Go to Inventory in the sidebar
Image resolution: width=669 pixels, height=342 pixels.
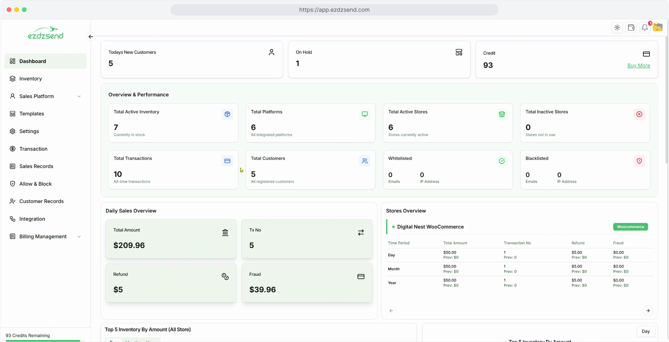[x=30, y=79]
